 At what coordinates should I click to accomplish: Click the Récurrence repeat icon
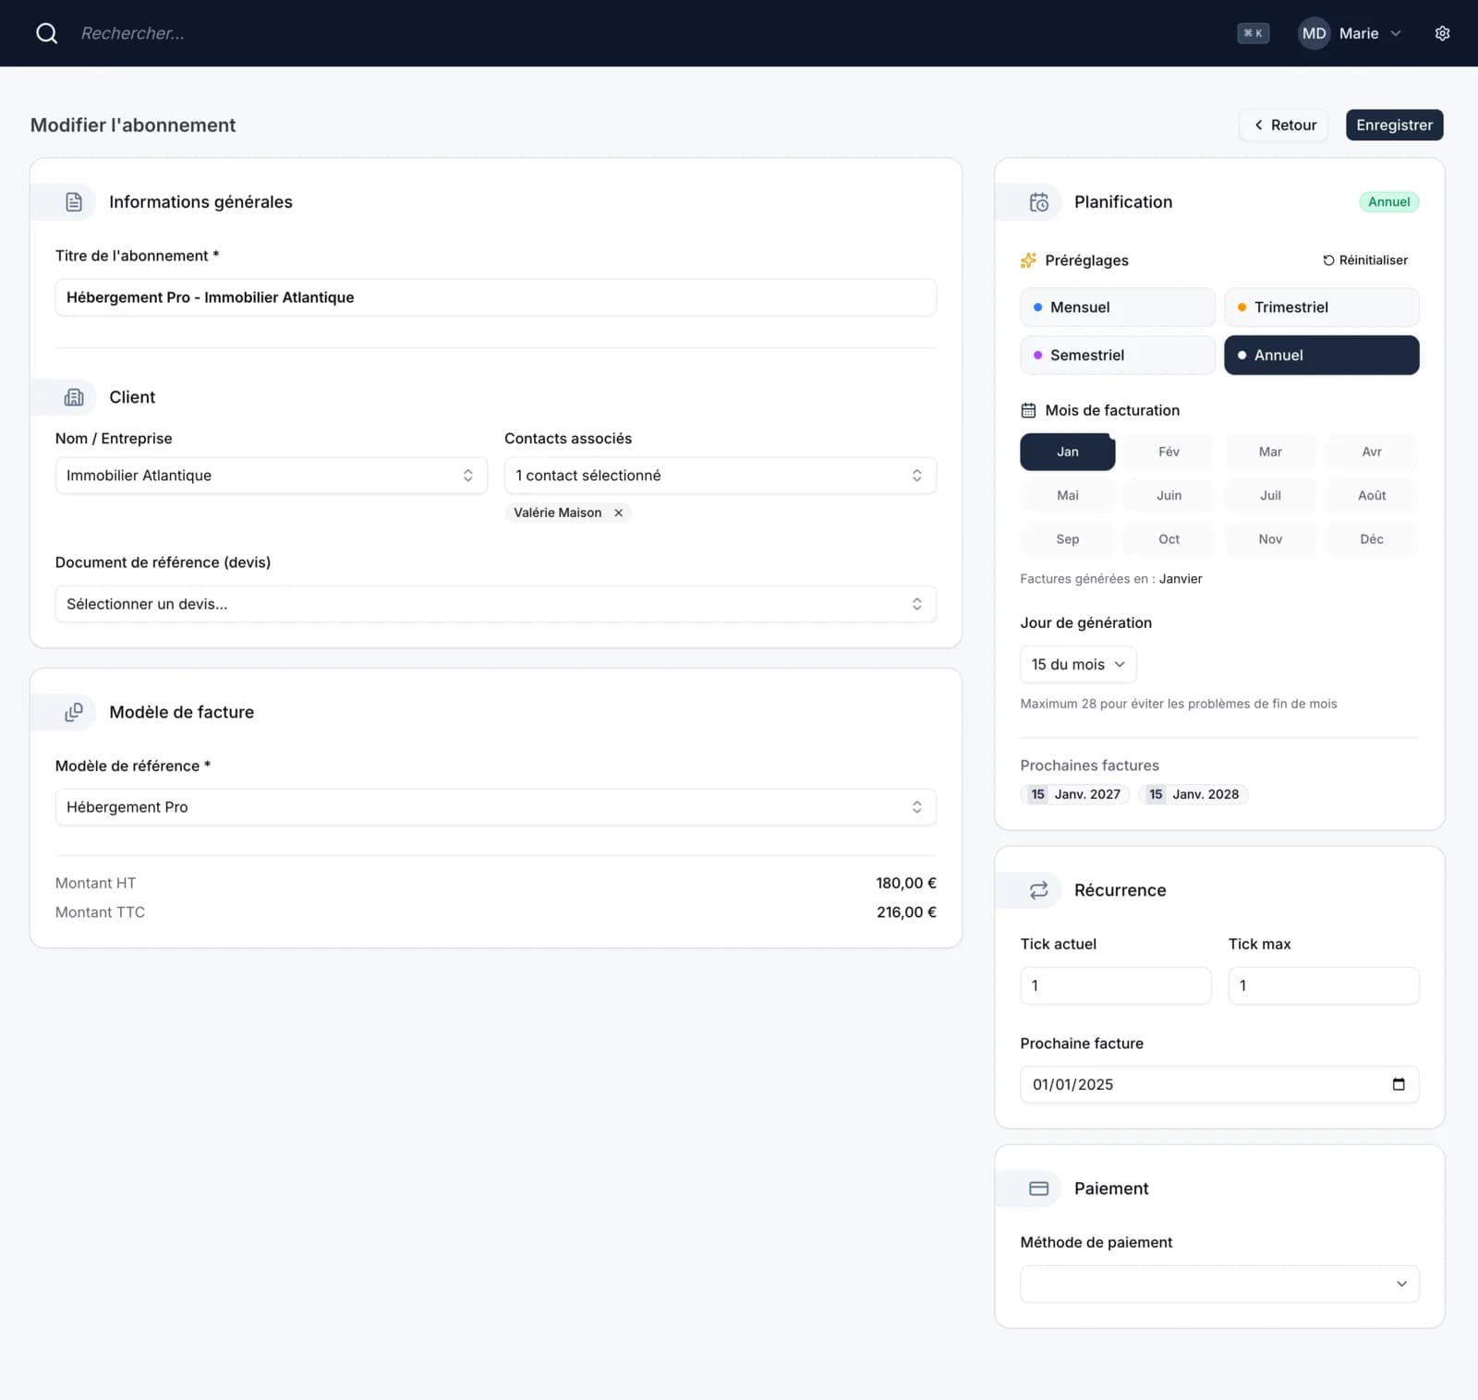pos(1038,890)
